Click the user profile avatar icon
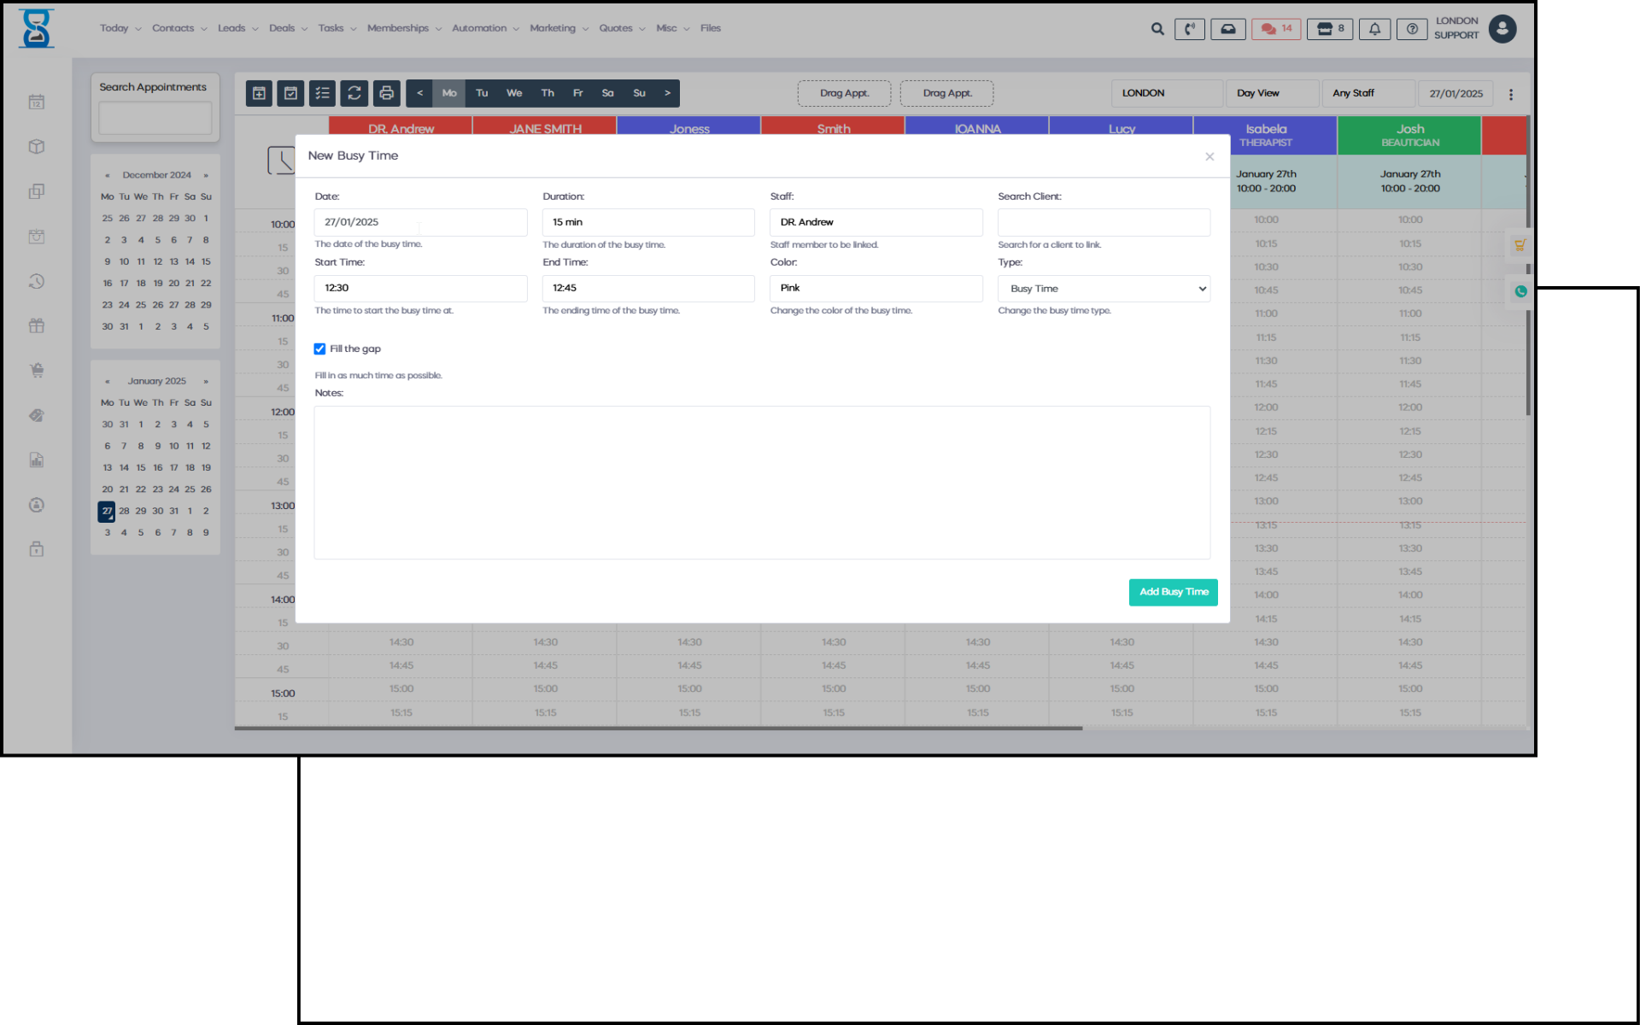1640x1025 pixels. 1502,29
